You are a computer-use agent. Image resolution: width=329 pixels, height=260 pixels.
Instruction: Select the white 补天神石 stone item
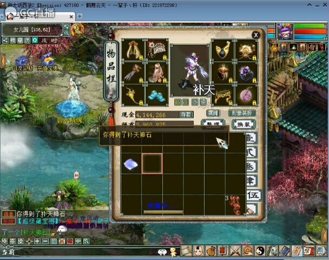click(x=130, y=163)
